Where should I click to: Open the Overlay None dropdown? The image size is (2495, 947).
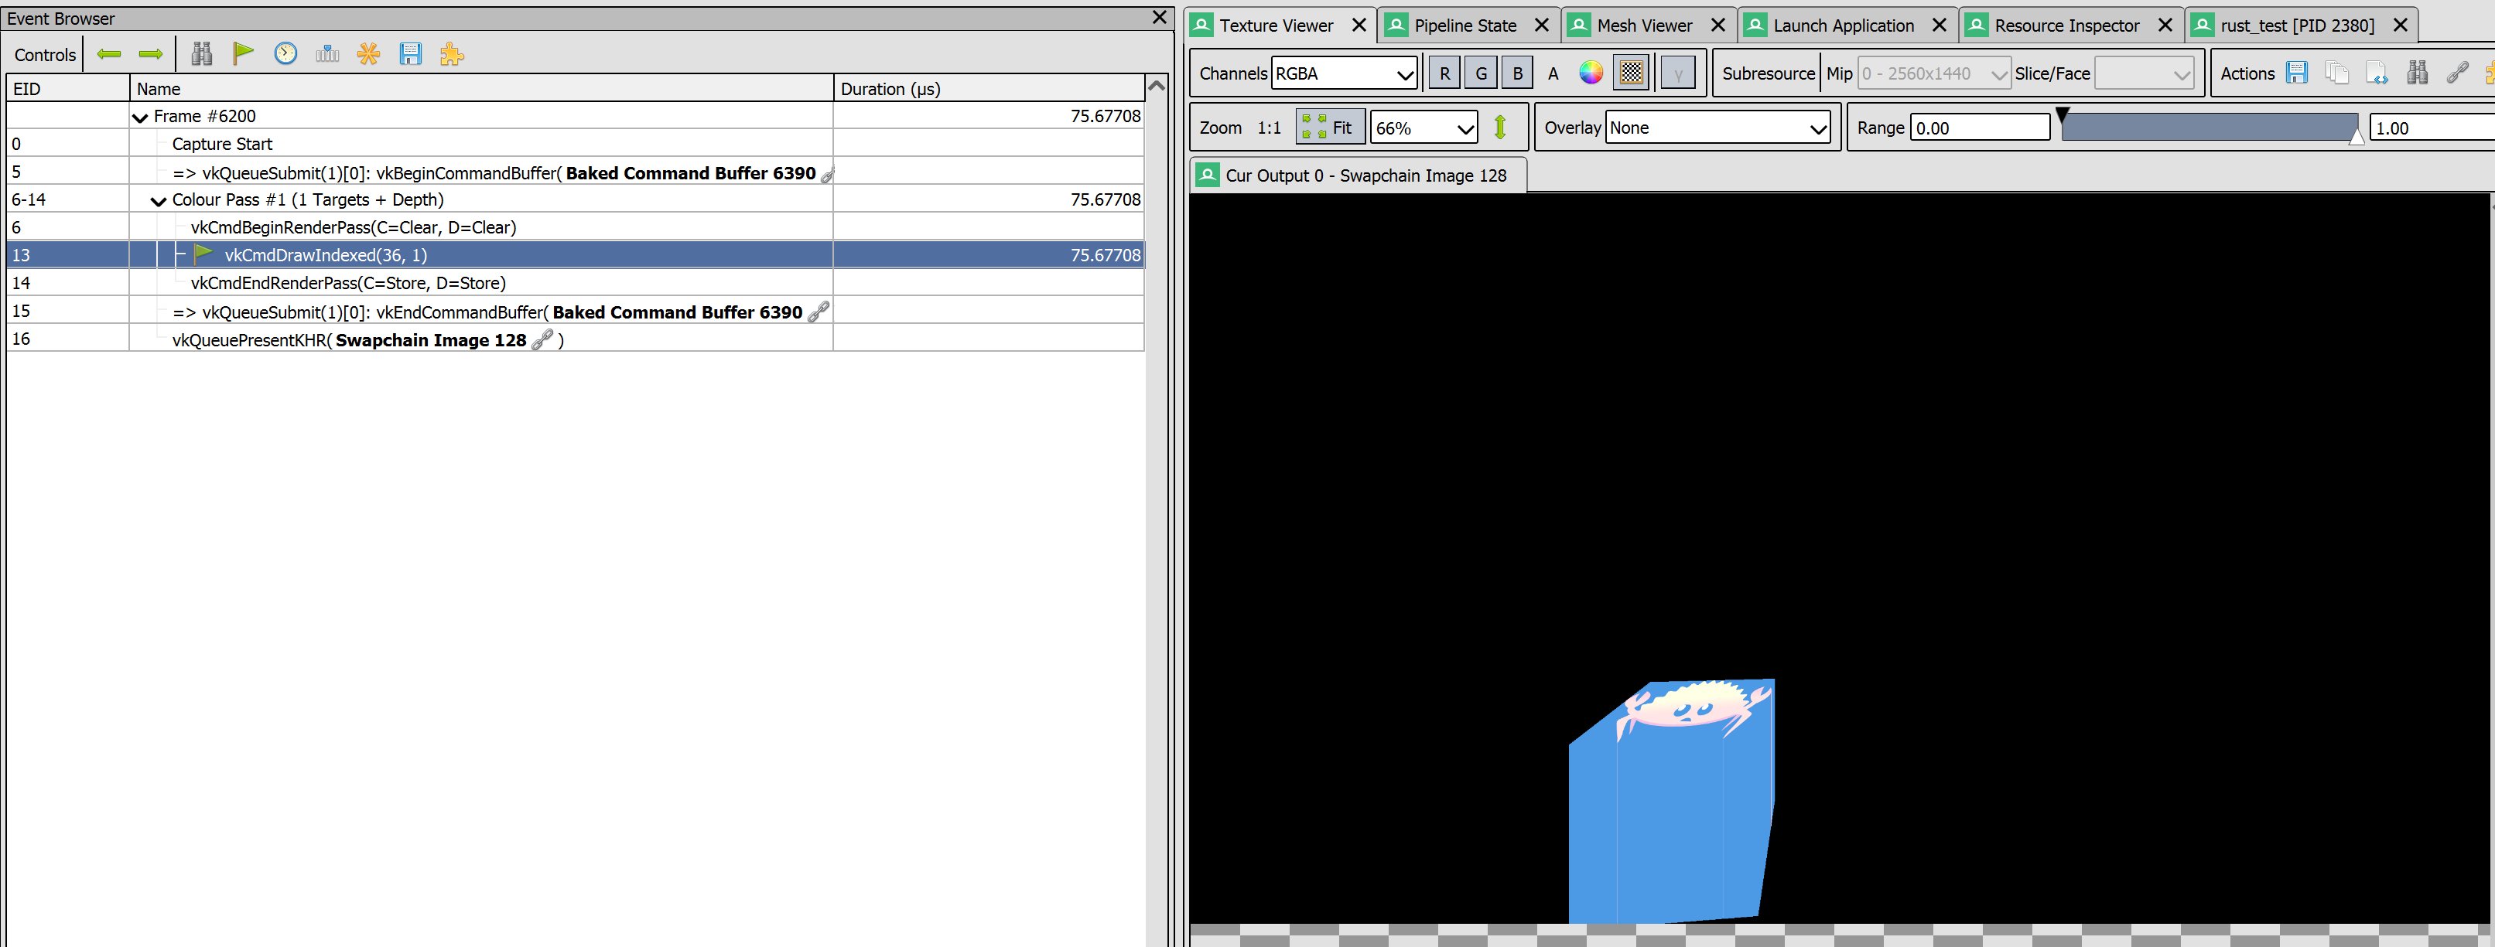1717,128
